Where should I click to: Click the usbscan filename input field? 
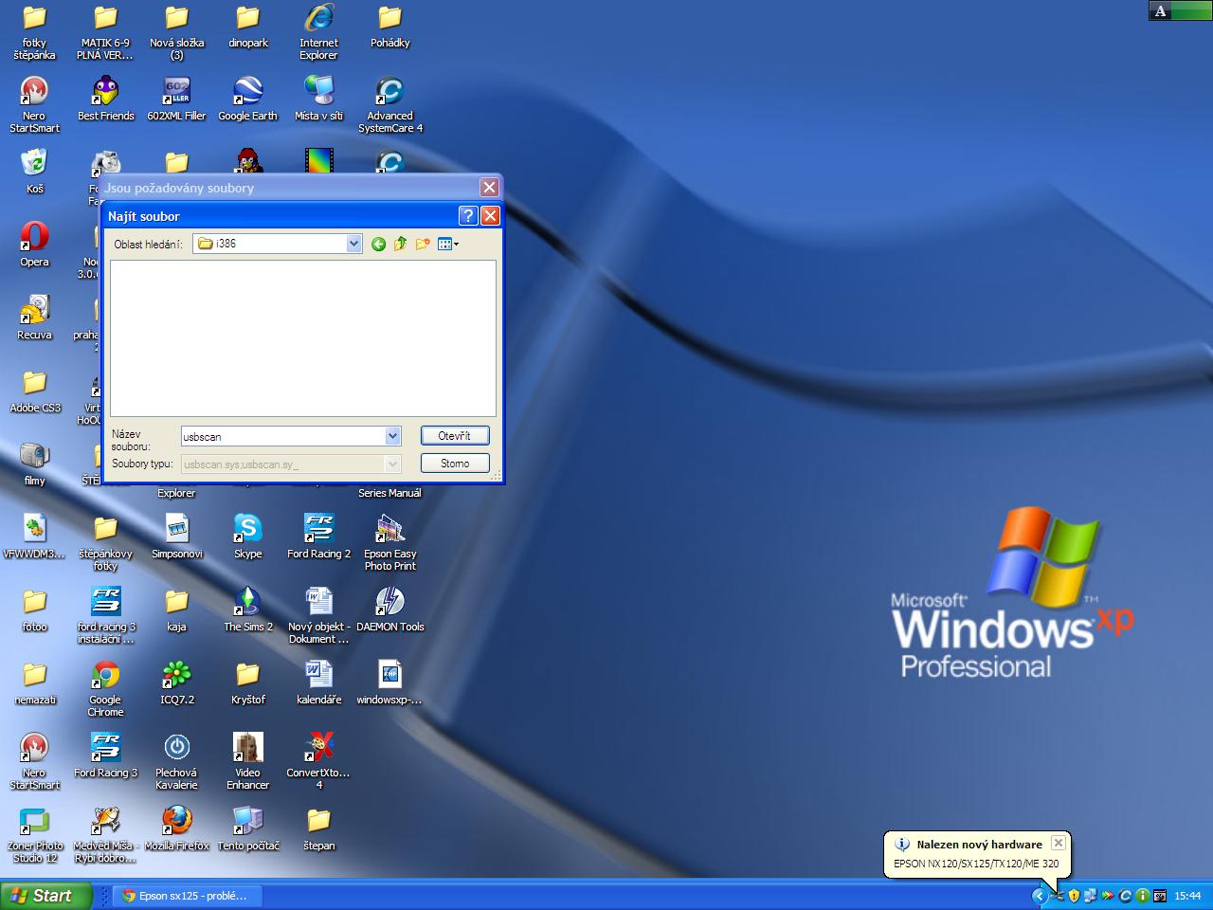[x=282, y=437]
